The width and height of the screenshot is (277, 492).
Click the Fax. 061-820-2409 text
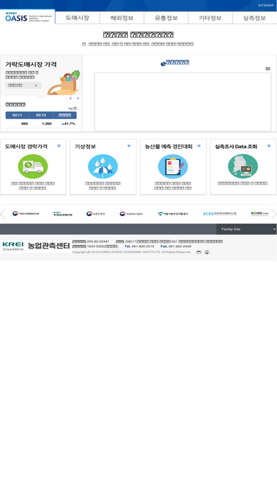pos(176,246)
